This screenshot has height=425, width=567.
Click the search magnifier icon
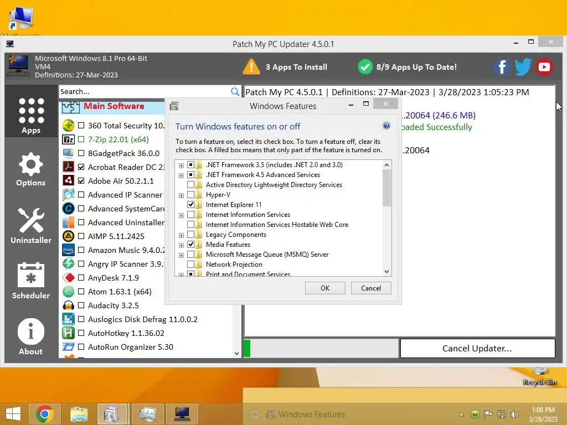(235, 91)
